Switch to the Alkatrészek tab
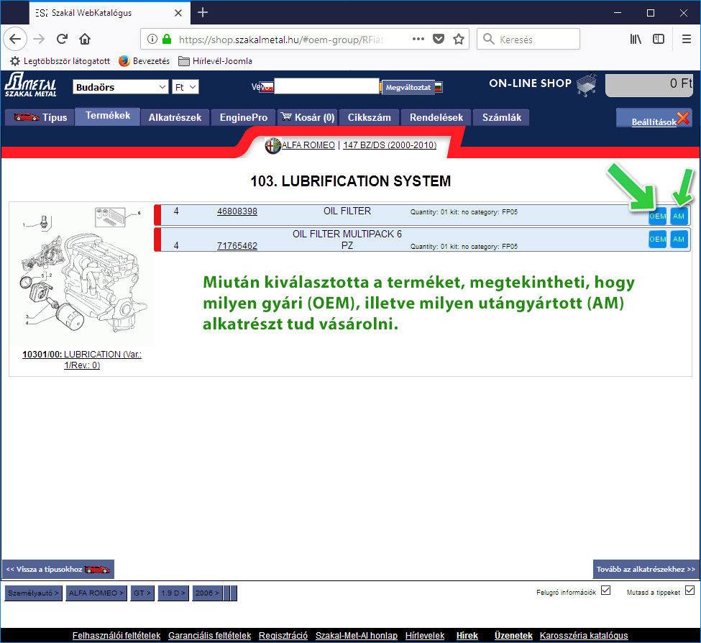The width and height of the screenshot is (701, 643). pyautogui.click(x=175, y=118)
